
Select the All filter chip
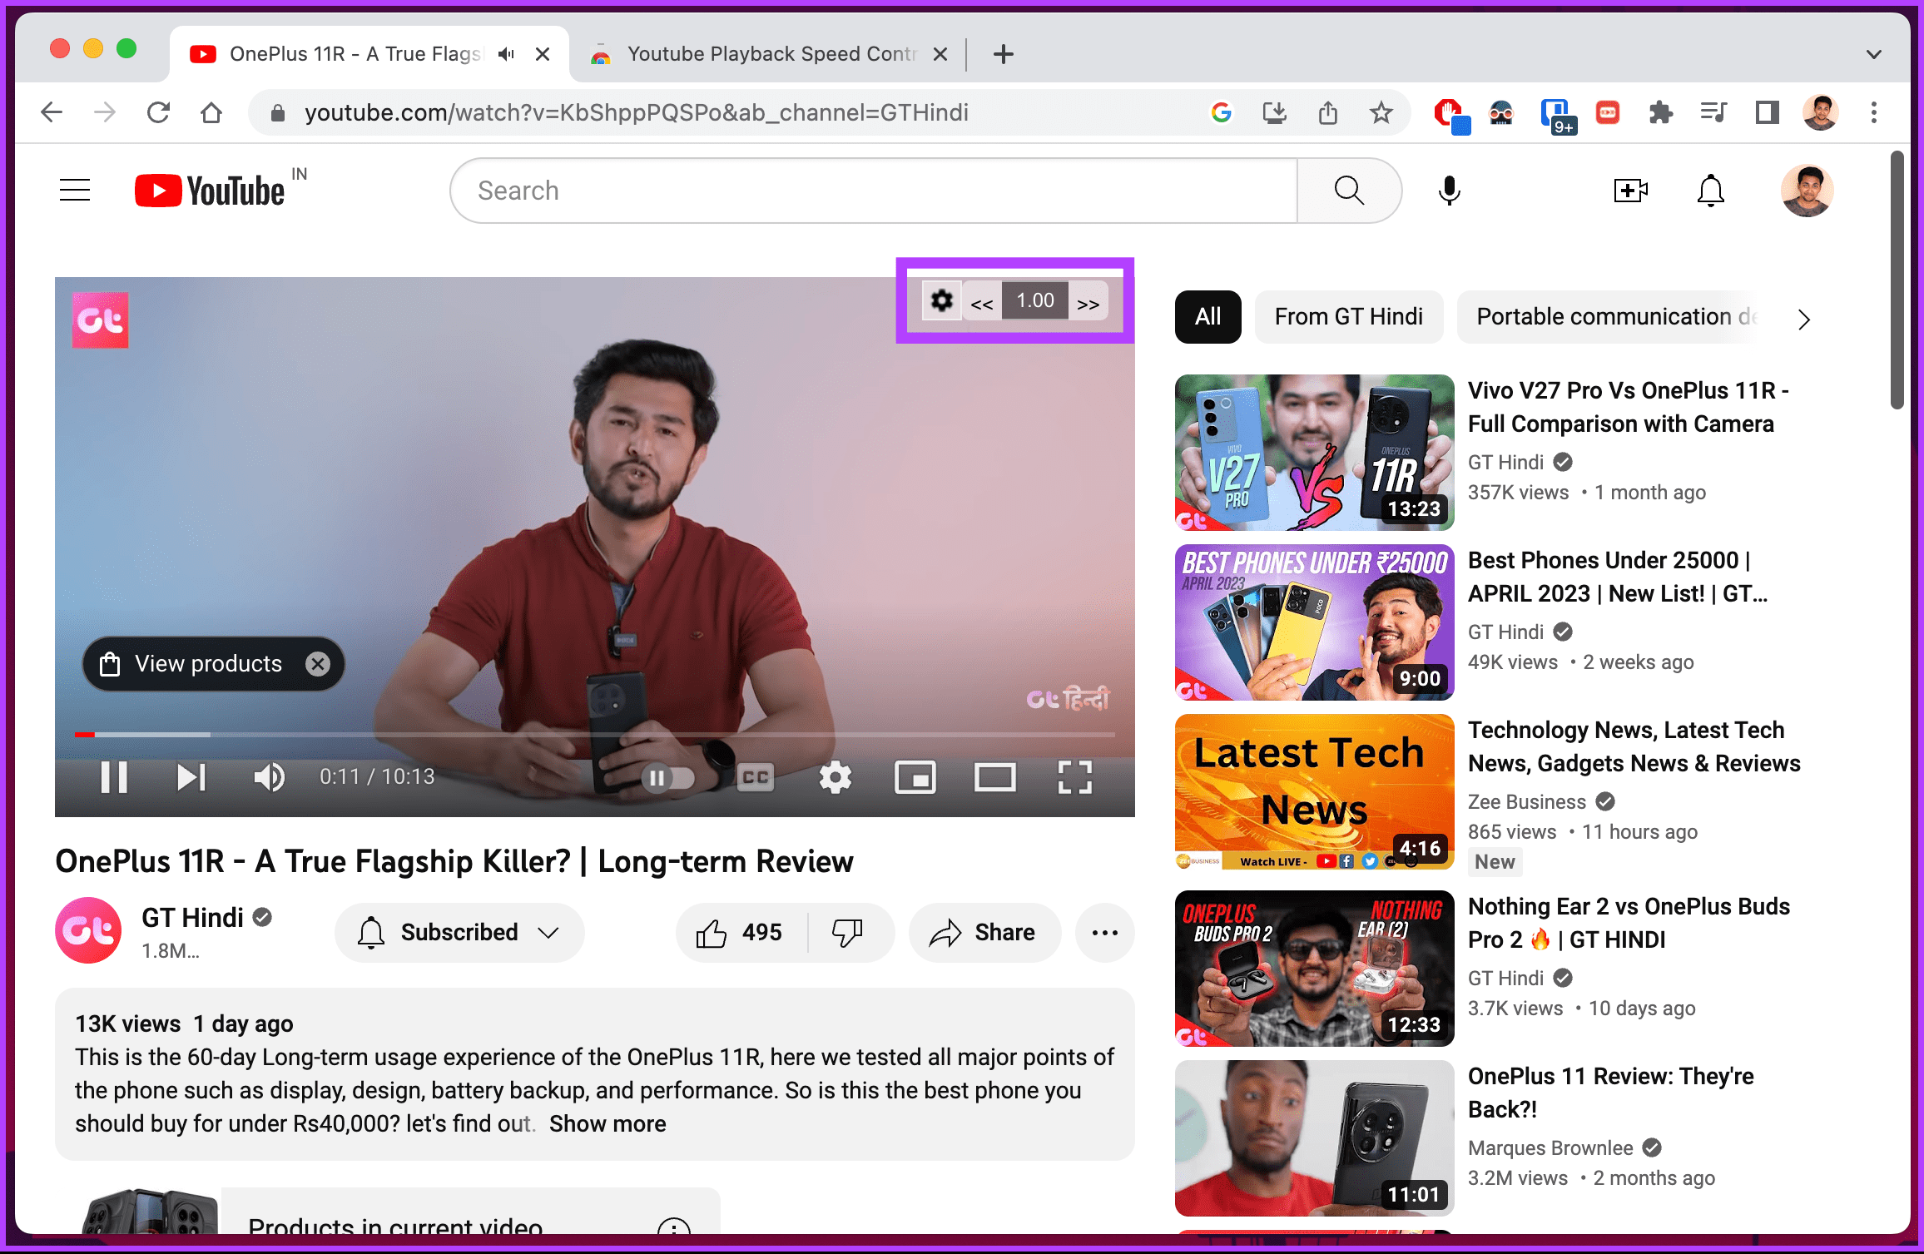(x=1207, y=316)
